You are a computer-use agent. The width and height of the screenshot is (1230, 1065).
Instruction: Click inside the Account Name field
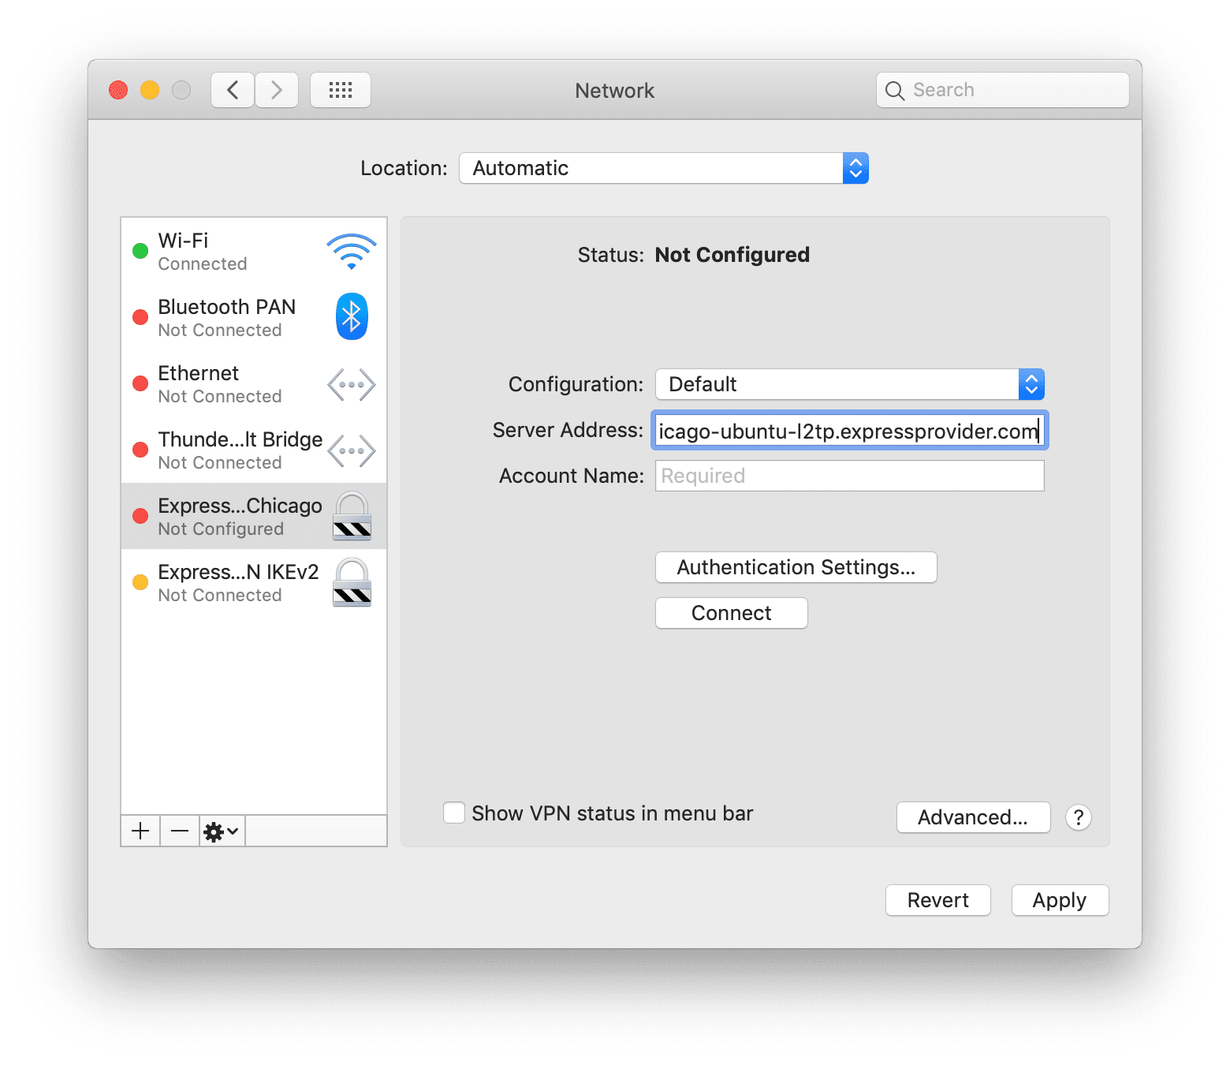coord(849,475)
